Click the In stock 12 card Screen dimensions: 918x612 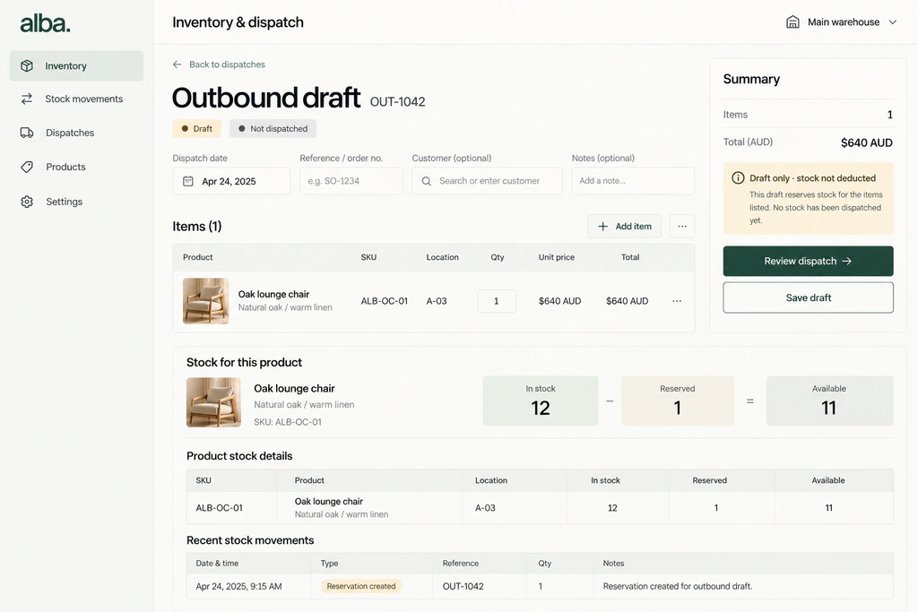point(541,401)
